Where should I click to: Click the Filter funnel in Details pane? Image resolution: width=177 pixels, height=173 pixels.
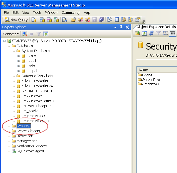158,33
